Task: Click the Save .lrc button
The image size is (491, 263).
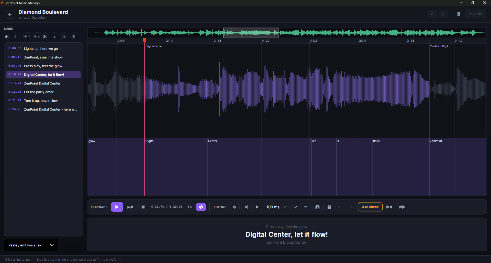Action: (475, 14)
